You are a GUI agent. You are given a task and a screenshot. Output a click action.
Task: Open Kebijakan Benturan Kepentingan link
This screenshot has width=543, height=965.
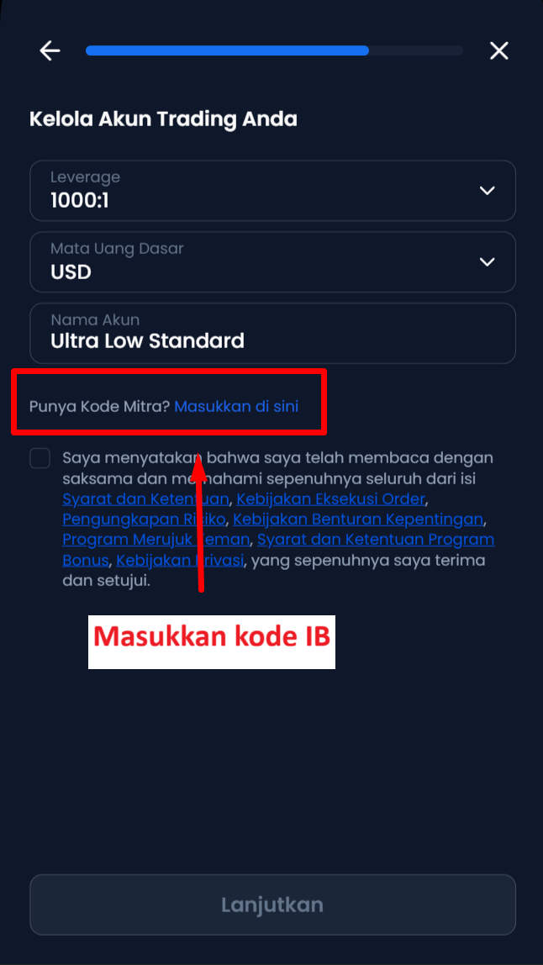pyautogui.click(x=358, y=519)
